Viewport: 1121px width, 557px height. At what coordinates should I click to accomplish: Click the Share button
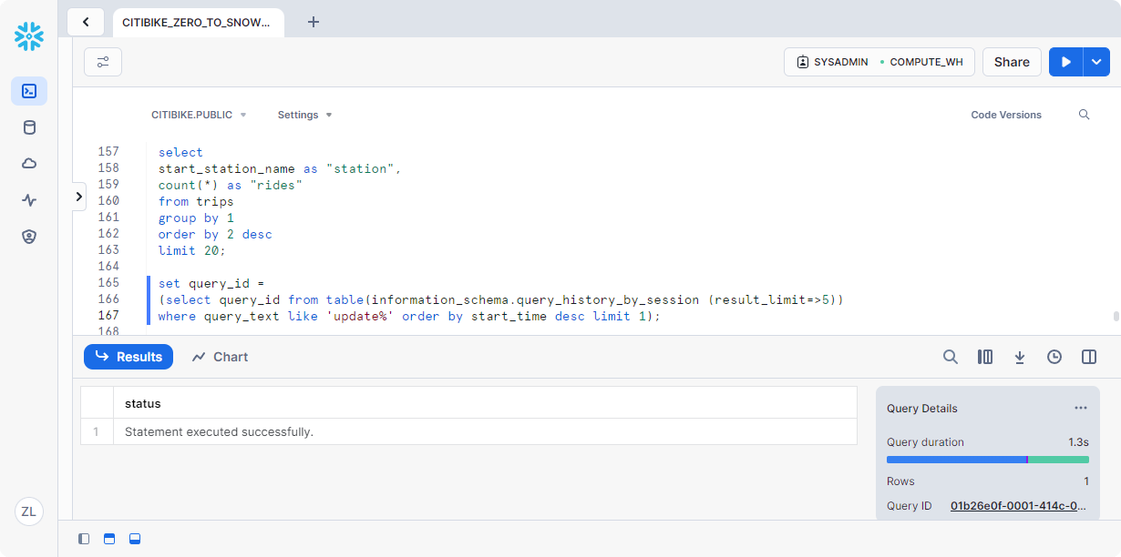1012,62
